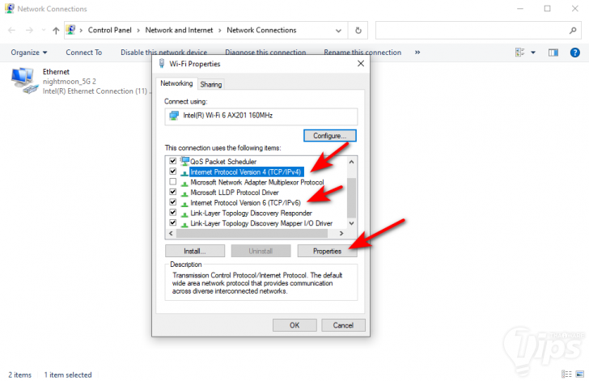
Task: Click Connect To in the toolbar
Action: click(84, 53)
